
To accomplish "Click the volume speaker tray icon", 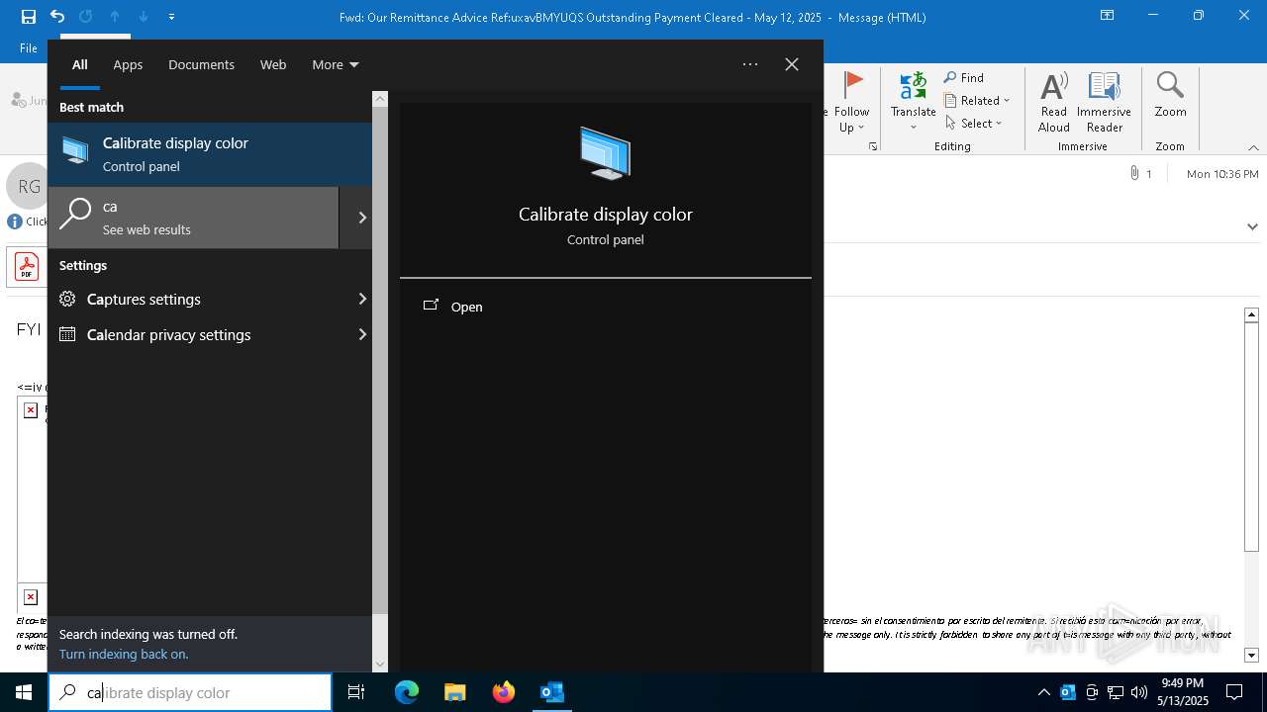I will 1139,692.
